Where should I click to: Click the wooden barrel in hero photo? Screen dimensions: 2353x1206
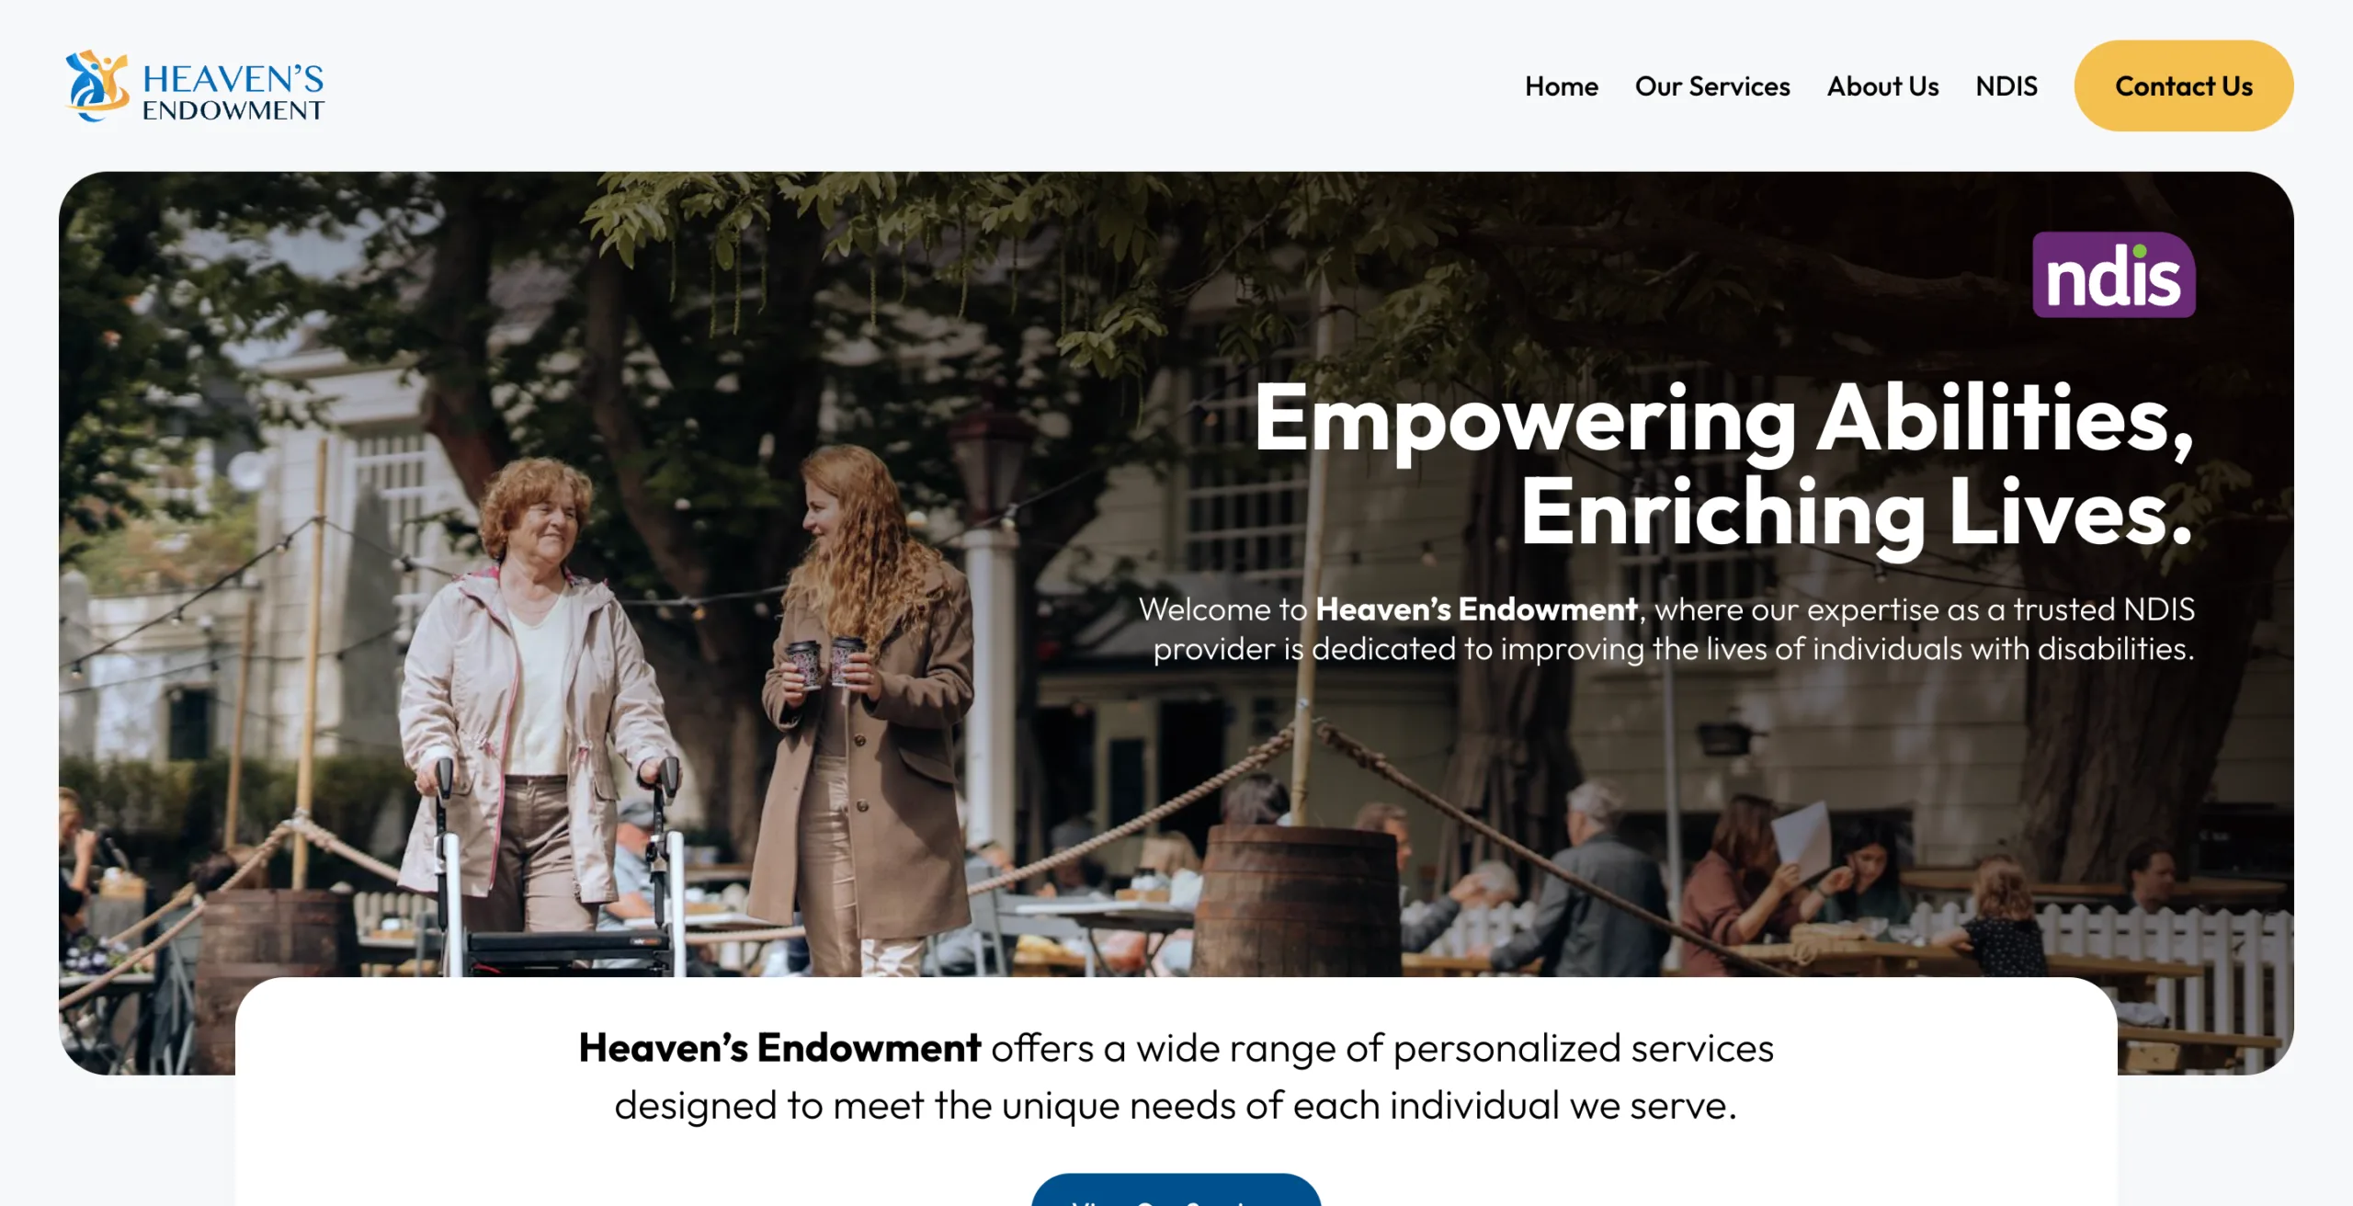[x=1296, y=901]
